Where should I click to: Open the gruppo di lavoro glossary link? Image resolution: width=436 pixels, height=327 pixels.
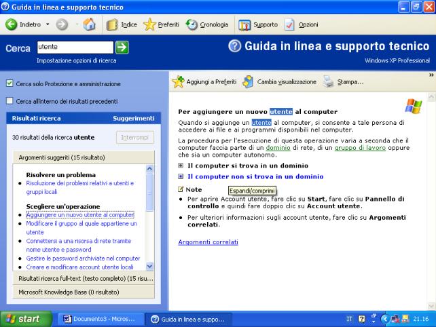(x=360, y=148)
